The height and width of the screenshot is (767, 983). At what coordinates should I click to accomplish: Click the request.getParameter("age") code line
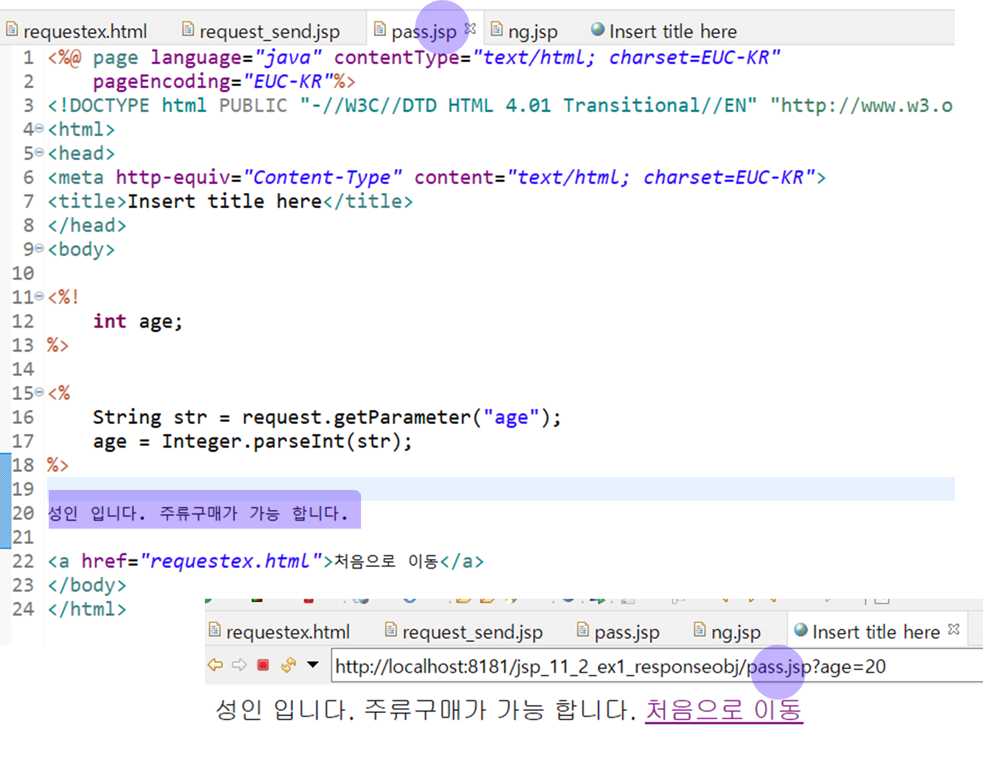[327, 417]
